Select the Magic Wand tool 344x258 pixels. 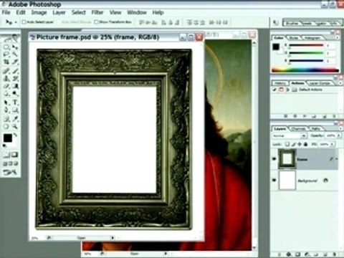pyautogui.click(x=15, y=54)
